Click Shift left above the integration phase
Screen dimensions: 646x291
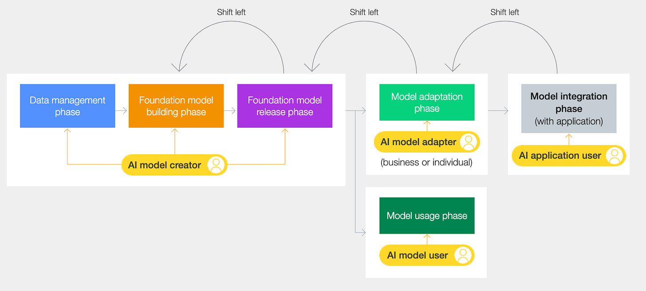[x=504, y=12]
